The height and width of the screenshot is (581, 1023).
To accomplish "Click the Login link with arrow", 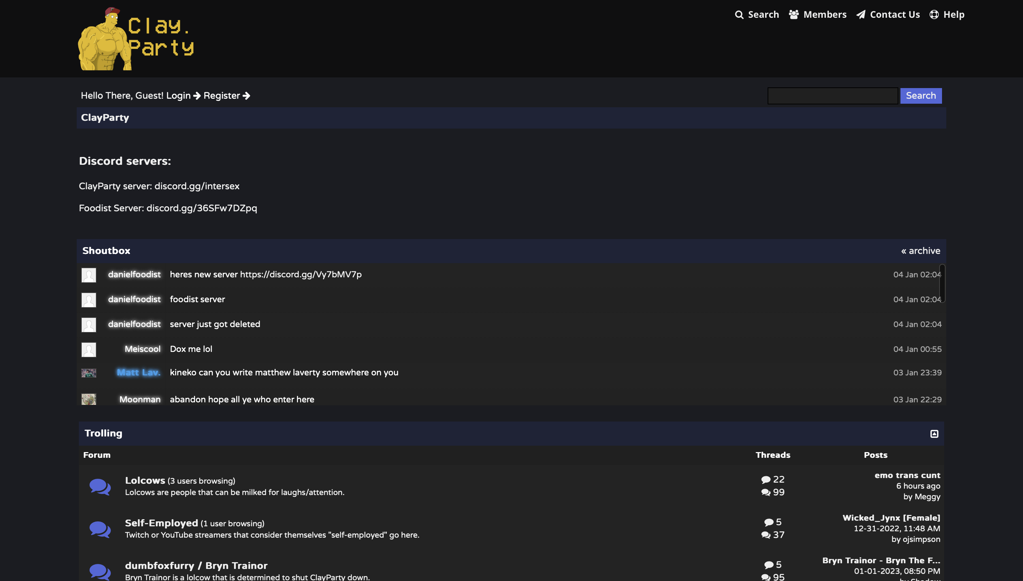I will 183,96.
